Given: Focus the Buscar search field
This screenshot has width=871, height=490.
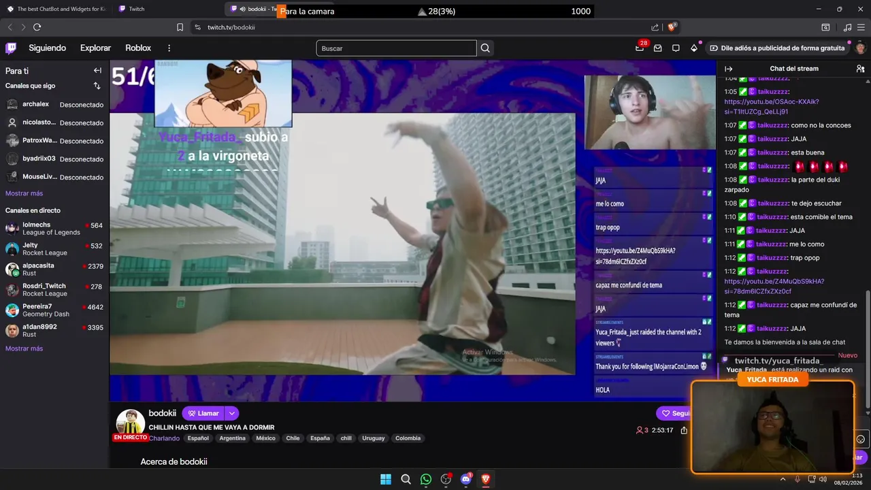Looking at the screenshot, I should click(x=396, y=48).
